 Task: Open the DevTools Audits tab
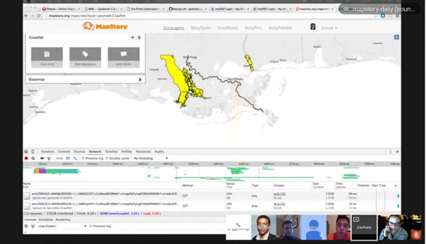click(159, 152)
